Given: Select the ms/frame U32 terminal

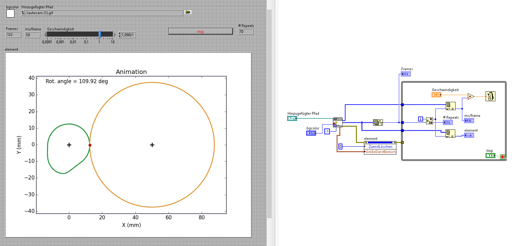Looking at the screenshot, I should [x=469, y=121].
